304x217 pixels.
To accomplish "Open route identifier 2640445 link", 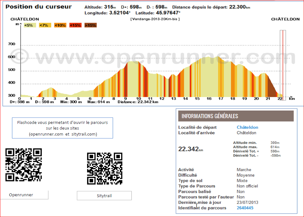I will [245, 208].
